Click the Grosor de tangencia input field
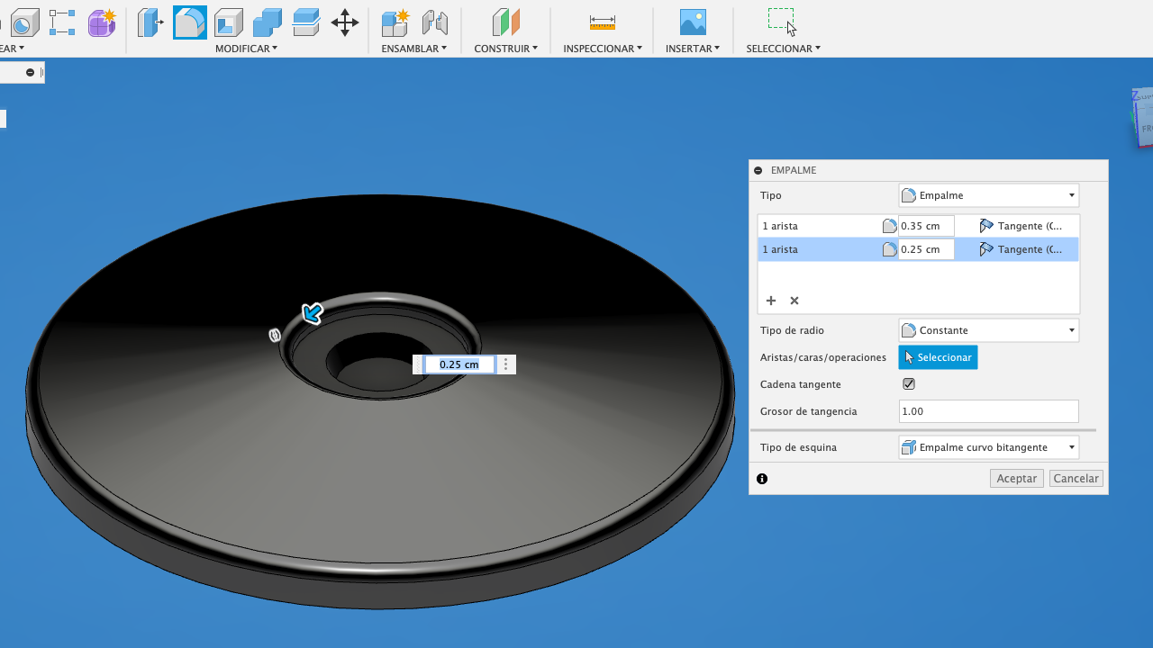The height and width of the screenshot is (648, 1153). 988,411
